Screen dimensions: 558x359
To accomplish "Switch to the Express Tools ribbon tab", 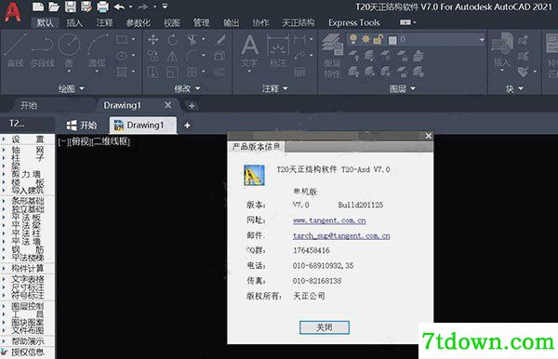I will coord(354,22).
